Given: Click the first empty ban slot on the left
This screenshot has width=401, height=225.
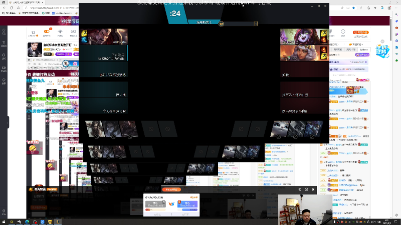Looking at the screenshot, I should click(x=151, y=129).
